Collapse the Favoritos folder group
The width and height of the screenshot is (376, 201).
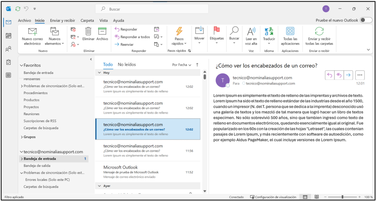[21, 65]
